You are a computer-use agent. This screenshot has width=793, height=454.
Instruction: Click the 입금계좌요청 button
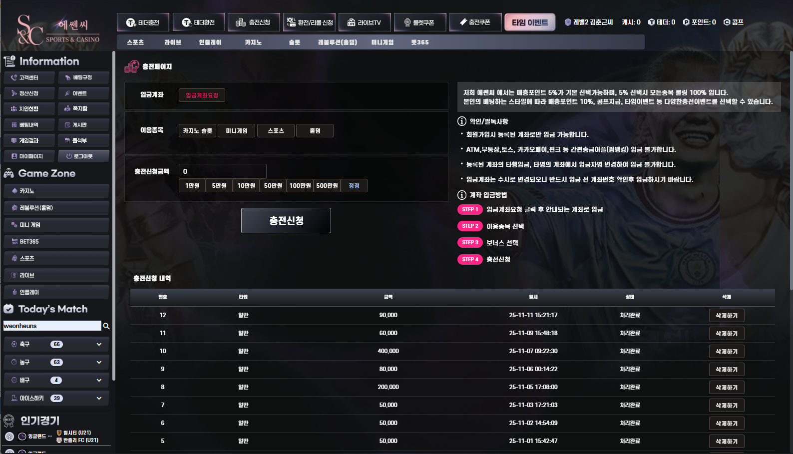tap(202, 95)
